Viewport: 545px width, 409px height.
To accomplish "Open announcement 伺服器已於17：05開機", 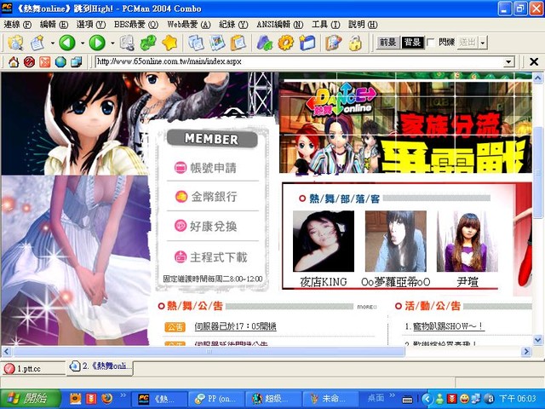I will coord(235,326).
